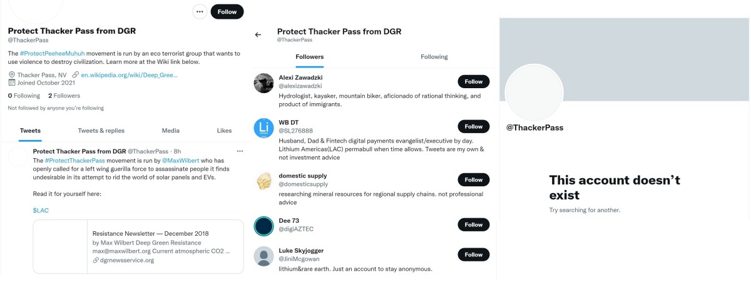
Task: Open WB DT's Li profile avatar
Action: 264,128
